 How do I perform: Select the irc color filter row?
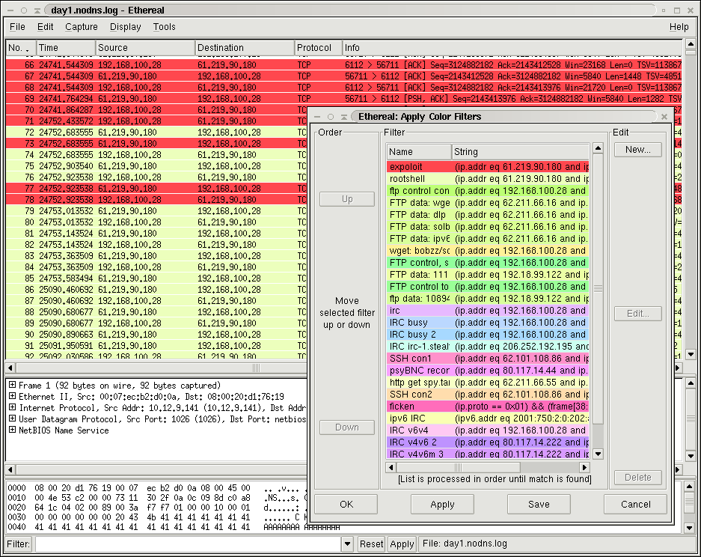point(488,311)
